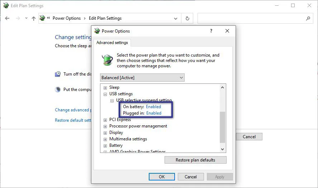
Task: Maximize the Edit Plan Settings window
Action: 293,5
